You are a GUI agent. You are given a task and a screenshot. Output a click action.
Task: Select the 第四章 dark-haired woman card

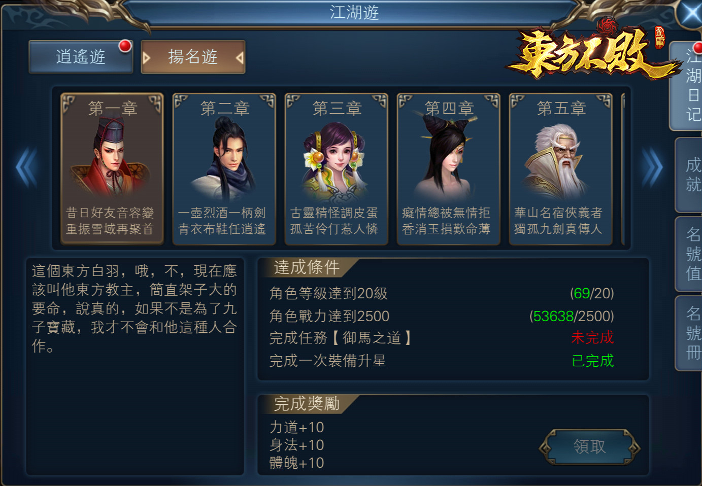click(x=449, y=169)
